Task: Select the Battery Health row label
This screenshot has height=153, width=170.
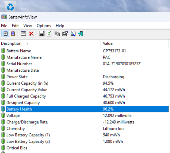Action: [19, 109]
